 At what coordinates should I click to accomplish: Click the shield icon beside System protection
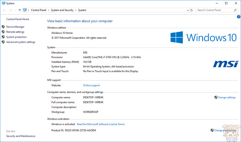pos(3,37)
